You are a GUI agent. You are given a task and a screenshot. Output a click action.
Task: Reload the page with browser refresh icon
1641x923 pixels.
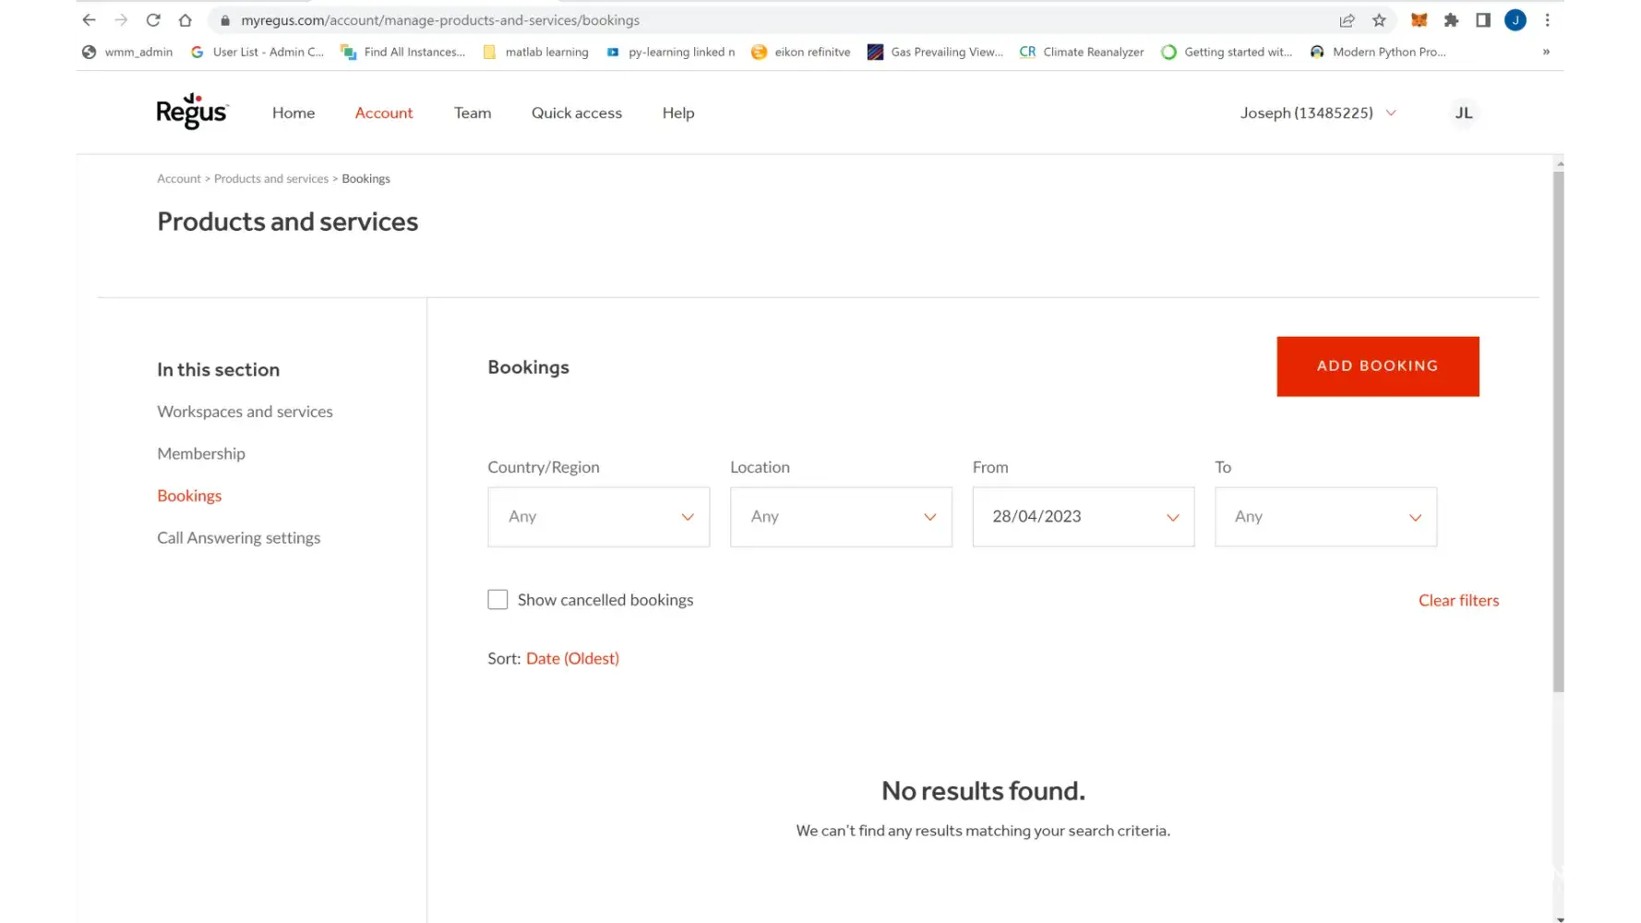pyautogui.click(x=153, y=20)
